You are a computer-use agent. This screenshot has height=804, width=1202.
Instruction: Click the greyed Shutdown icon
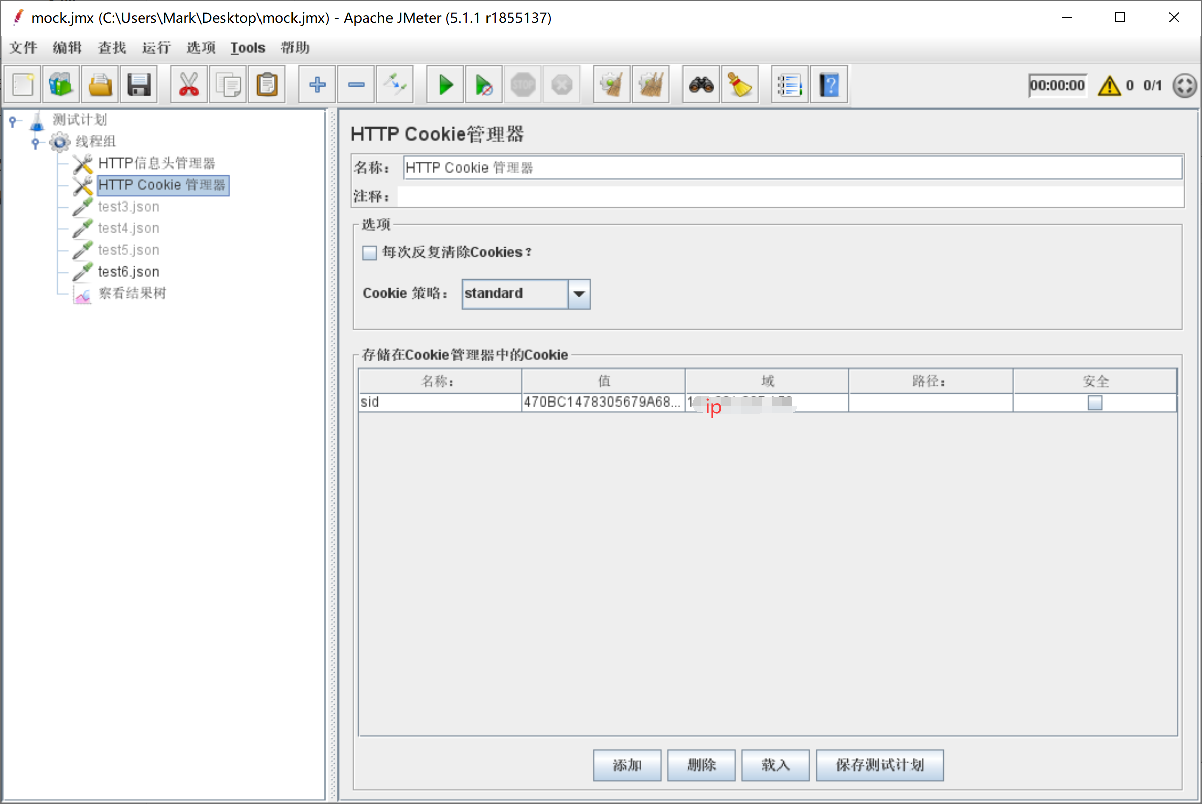[x=562, y=85]
